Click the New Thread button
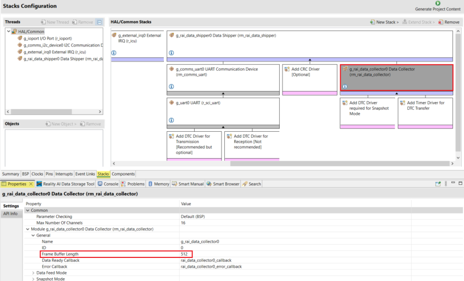This screenshot has width=464, height=281. 55,22
